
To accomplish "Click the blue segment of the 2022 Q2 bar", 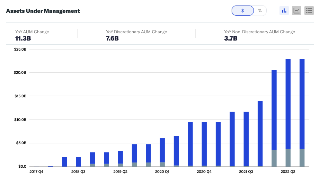I will tap(288, 104).
